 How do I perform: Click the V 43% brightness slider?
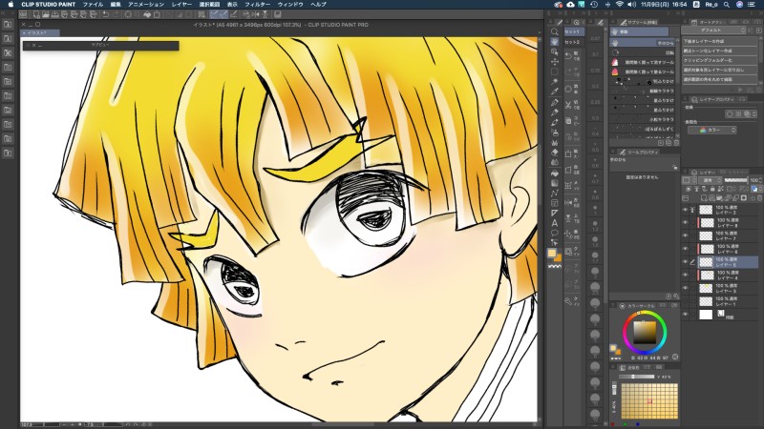tap(636, 377)
